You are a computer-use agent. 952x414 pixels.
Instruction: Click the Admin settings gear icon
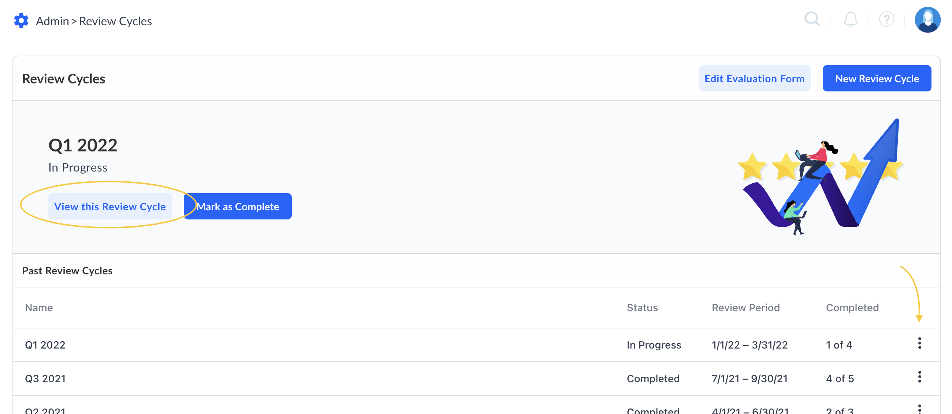(x=21, y=20)
